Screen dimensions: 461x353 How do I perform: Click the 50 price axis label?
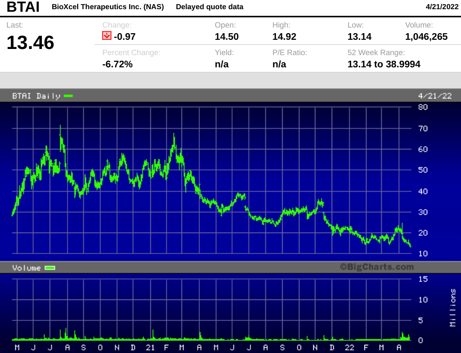click(x=423, y=170)
